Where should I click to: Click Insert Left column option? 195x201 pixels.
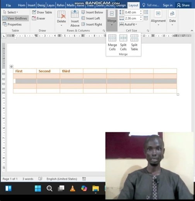[x=91, y=18]
